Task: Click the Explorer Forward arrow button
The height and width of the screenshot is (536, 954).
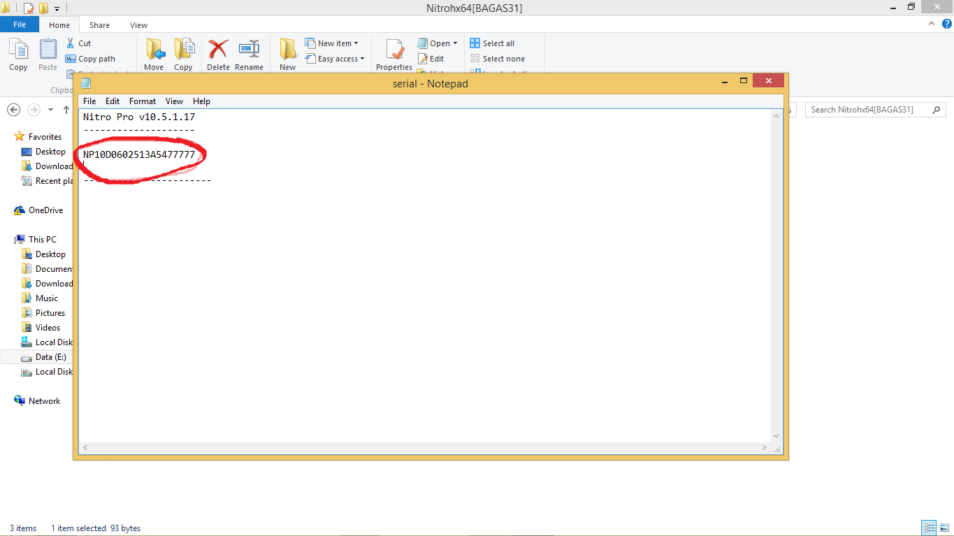Action: [x=34, y=110]
